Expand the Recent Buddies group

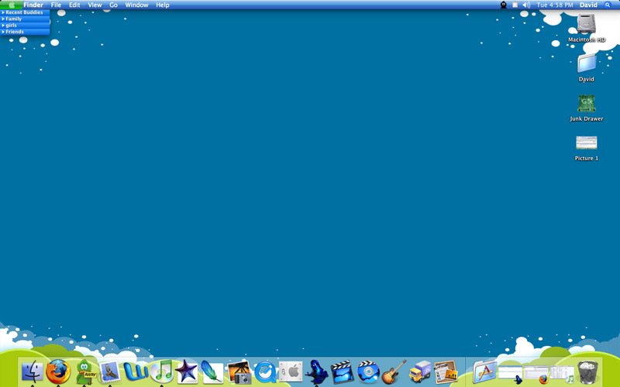click(25, 12)
